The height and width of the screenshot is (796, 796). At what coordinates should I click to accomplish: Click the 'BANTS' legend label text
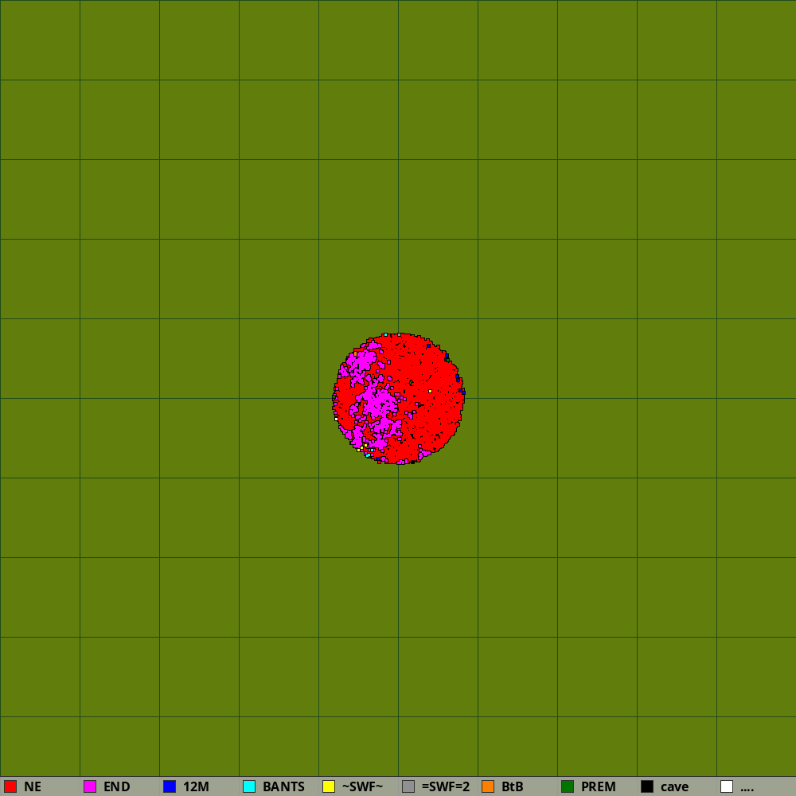click(283, 786)
